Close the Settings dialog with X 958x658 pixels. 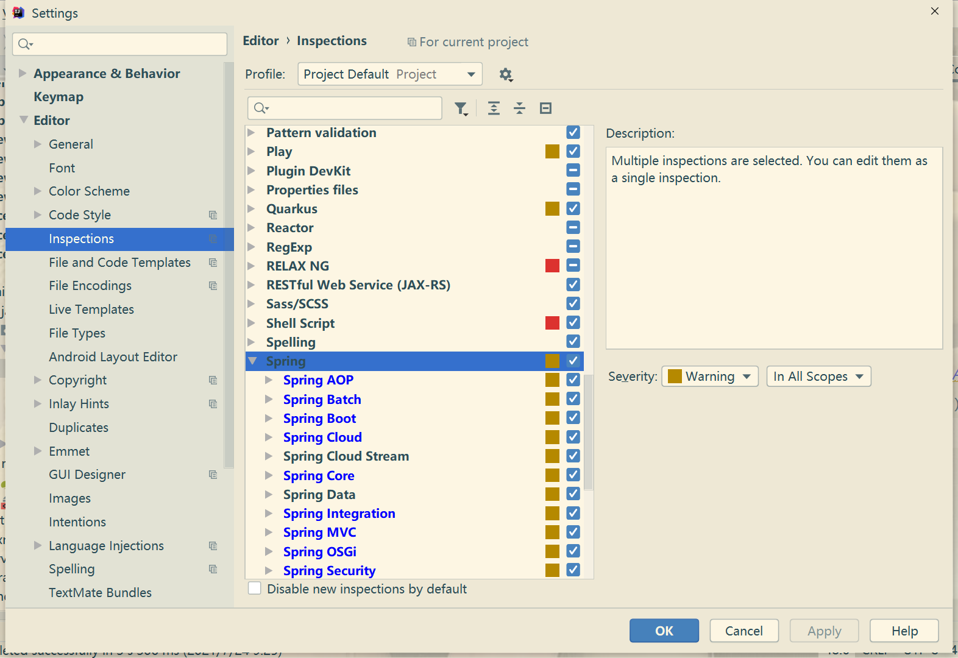(935, 11)
